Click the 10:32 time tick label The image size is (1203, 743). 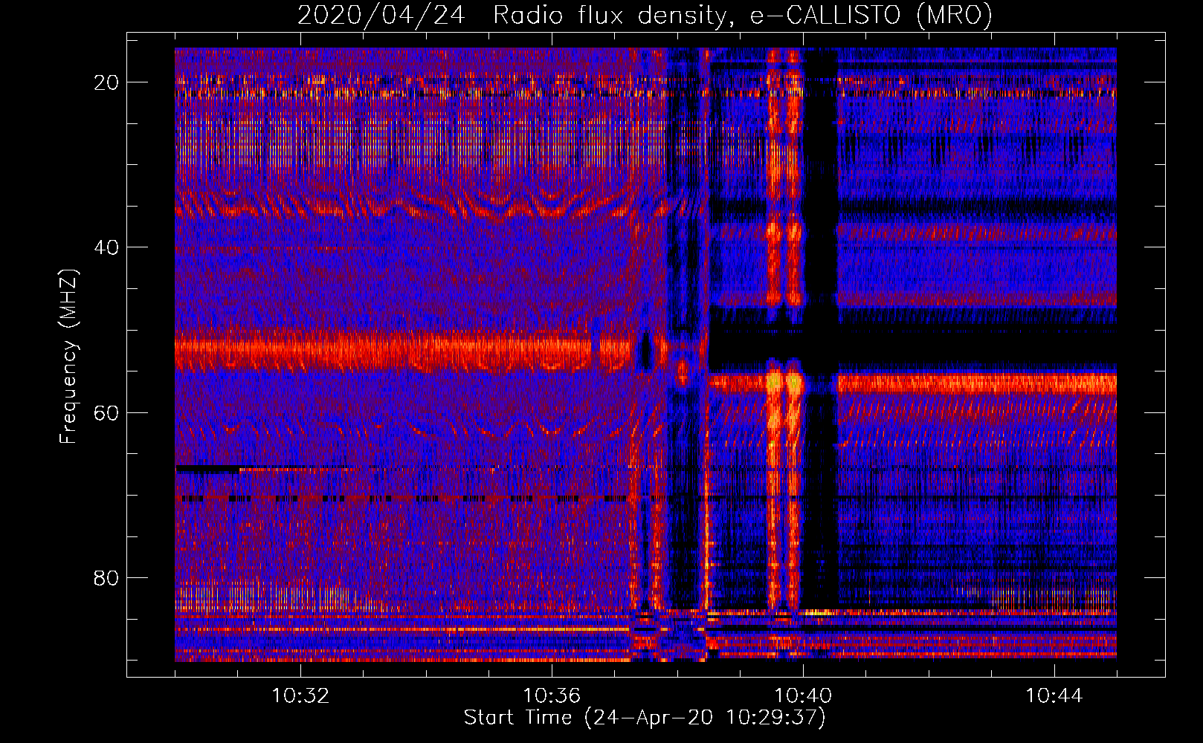pos(300,696)
